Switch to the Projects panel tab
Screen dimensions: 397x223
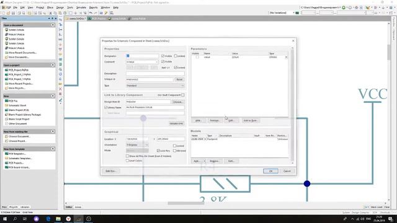coord(14,207)
